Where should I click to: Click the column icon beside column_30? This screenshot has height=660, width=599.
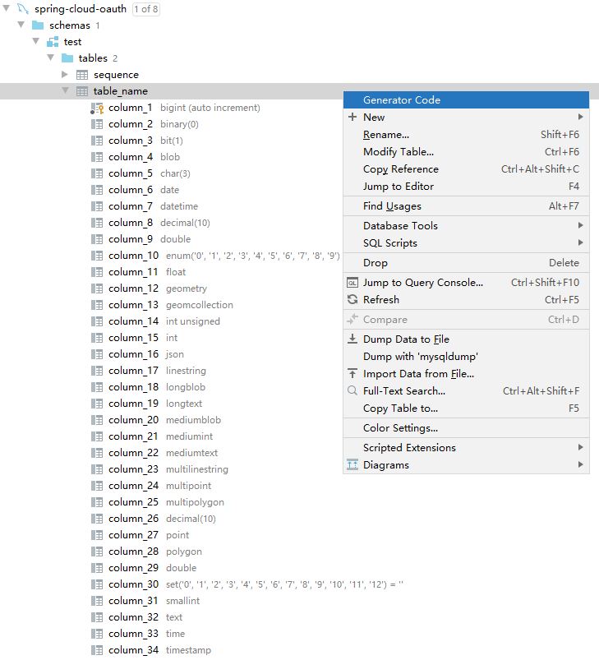coord(97,584)
